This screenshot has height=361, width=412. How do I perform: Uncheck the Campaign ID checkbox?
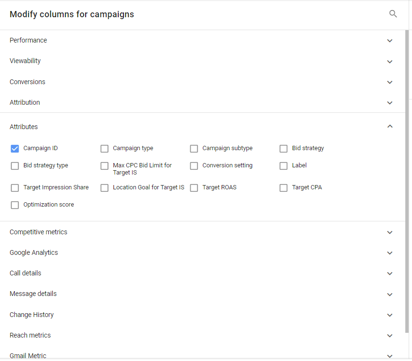14,148
